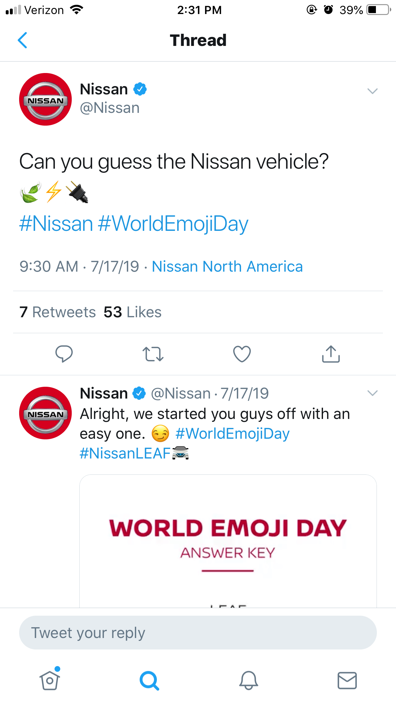Viewport: 396px width, 704px height.
Task: Open the #Nissan hashtag link
Action: (x=56, y=224)
